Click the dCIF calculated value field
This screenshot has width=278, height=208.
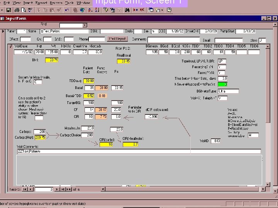(x=151, y=117)
